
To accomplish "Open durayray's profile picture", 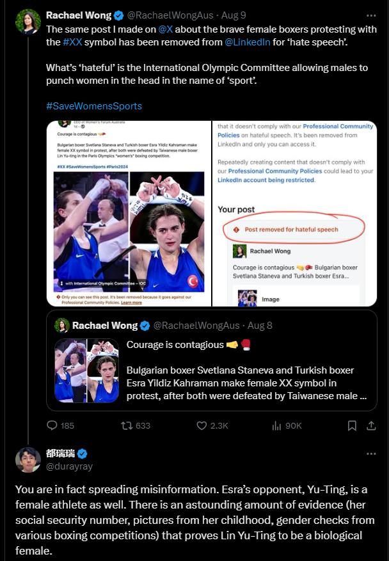I will click(x=28, y=459).
